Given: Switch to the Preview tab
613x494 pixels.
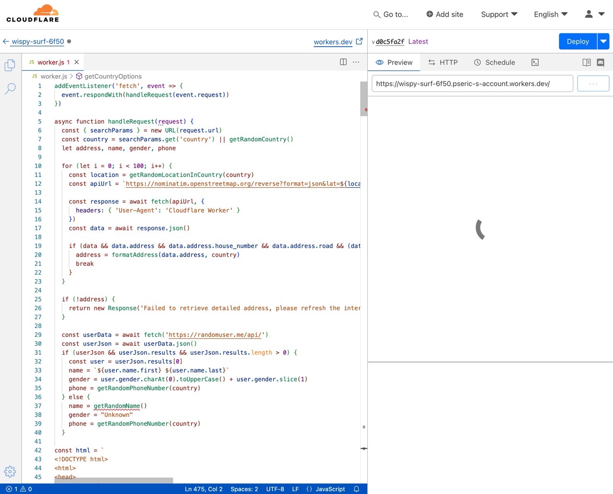Looking at the screenshot, I should point(394,62).
